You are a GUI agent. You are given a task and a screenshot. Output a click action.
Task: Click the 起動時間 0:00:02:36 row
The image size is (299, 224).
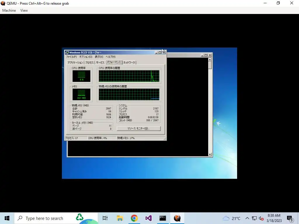[x=139, y=117]
